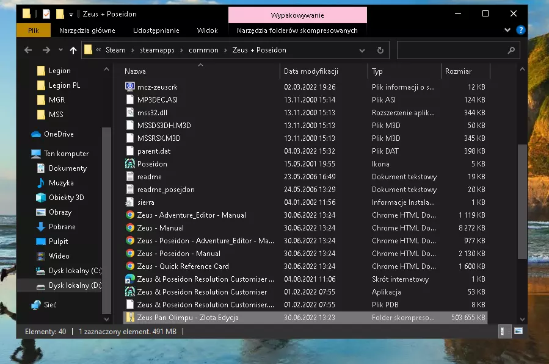Open the Plik menu
Screen dimensions: 549x364
point(34,30)
